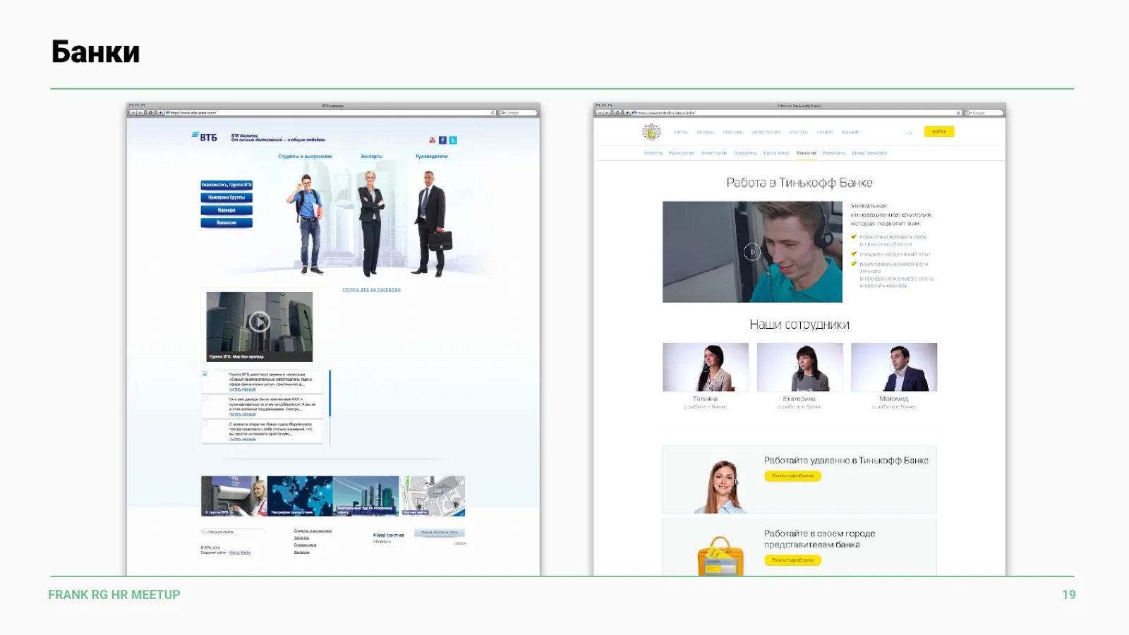1129x635 pixels.
Task: Click home icon in Tinkoff browser toolbar
Action: (x=617, y=113)
